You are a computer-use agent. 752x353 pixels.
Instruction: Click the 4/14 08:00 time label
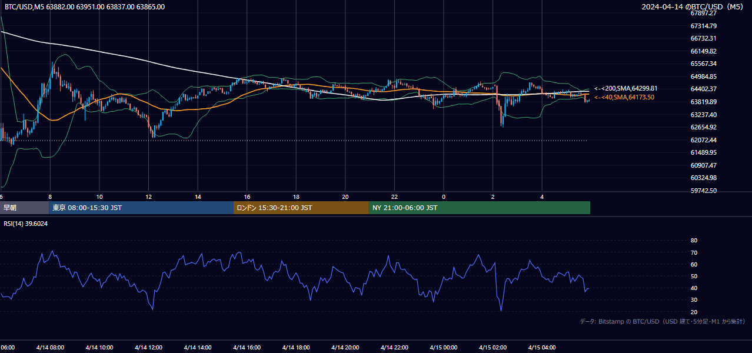50,348
